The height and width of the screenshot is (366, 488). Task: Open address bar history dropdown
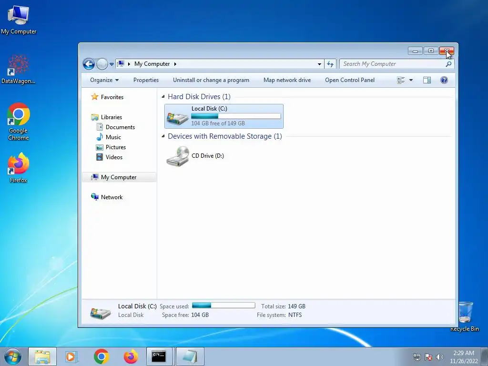click(319, 64)
